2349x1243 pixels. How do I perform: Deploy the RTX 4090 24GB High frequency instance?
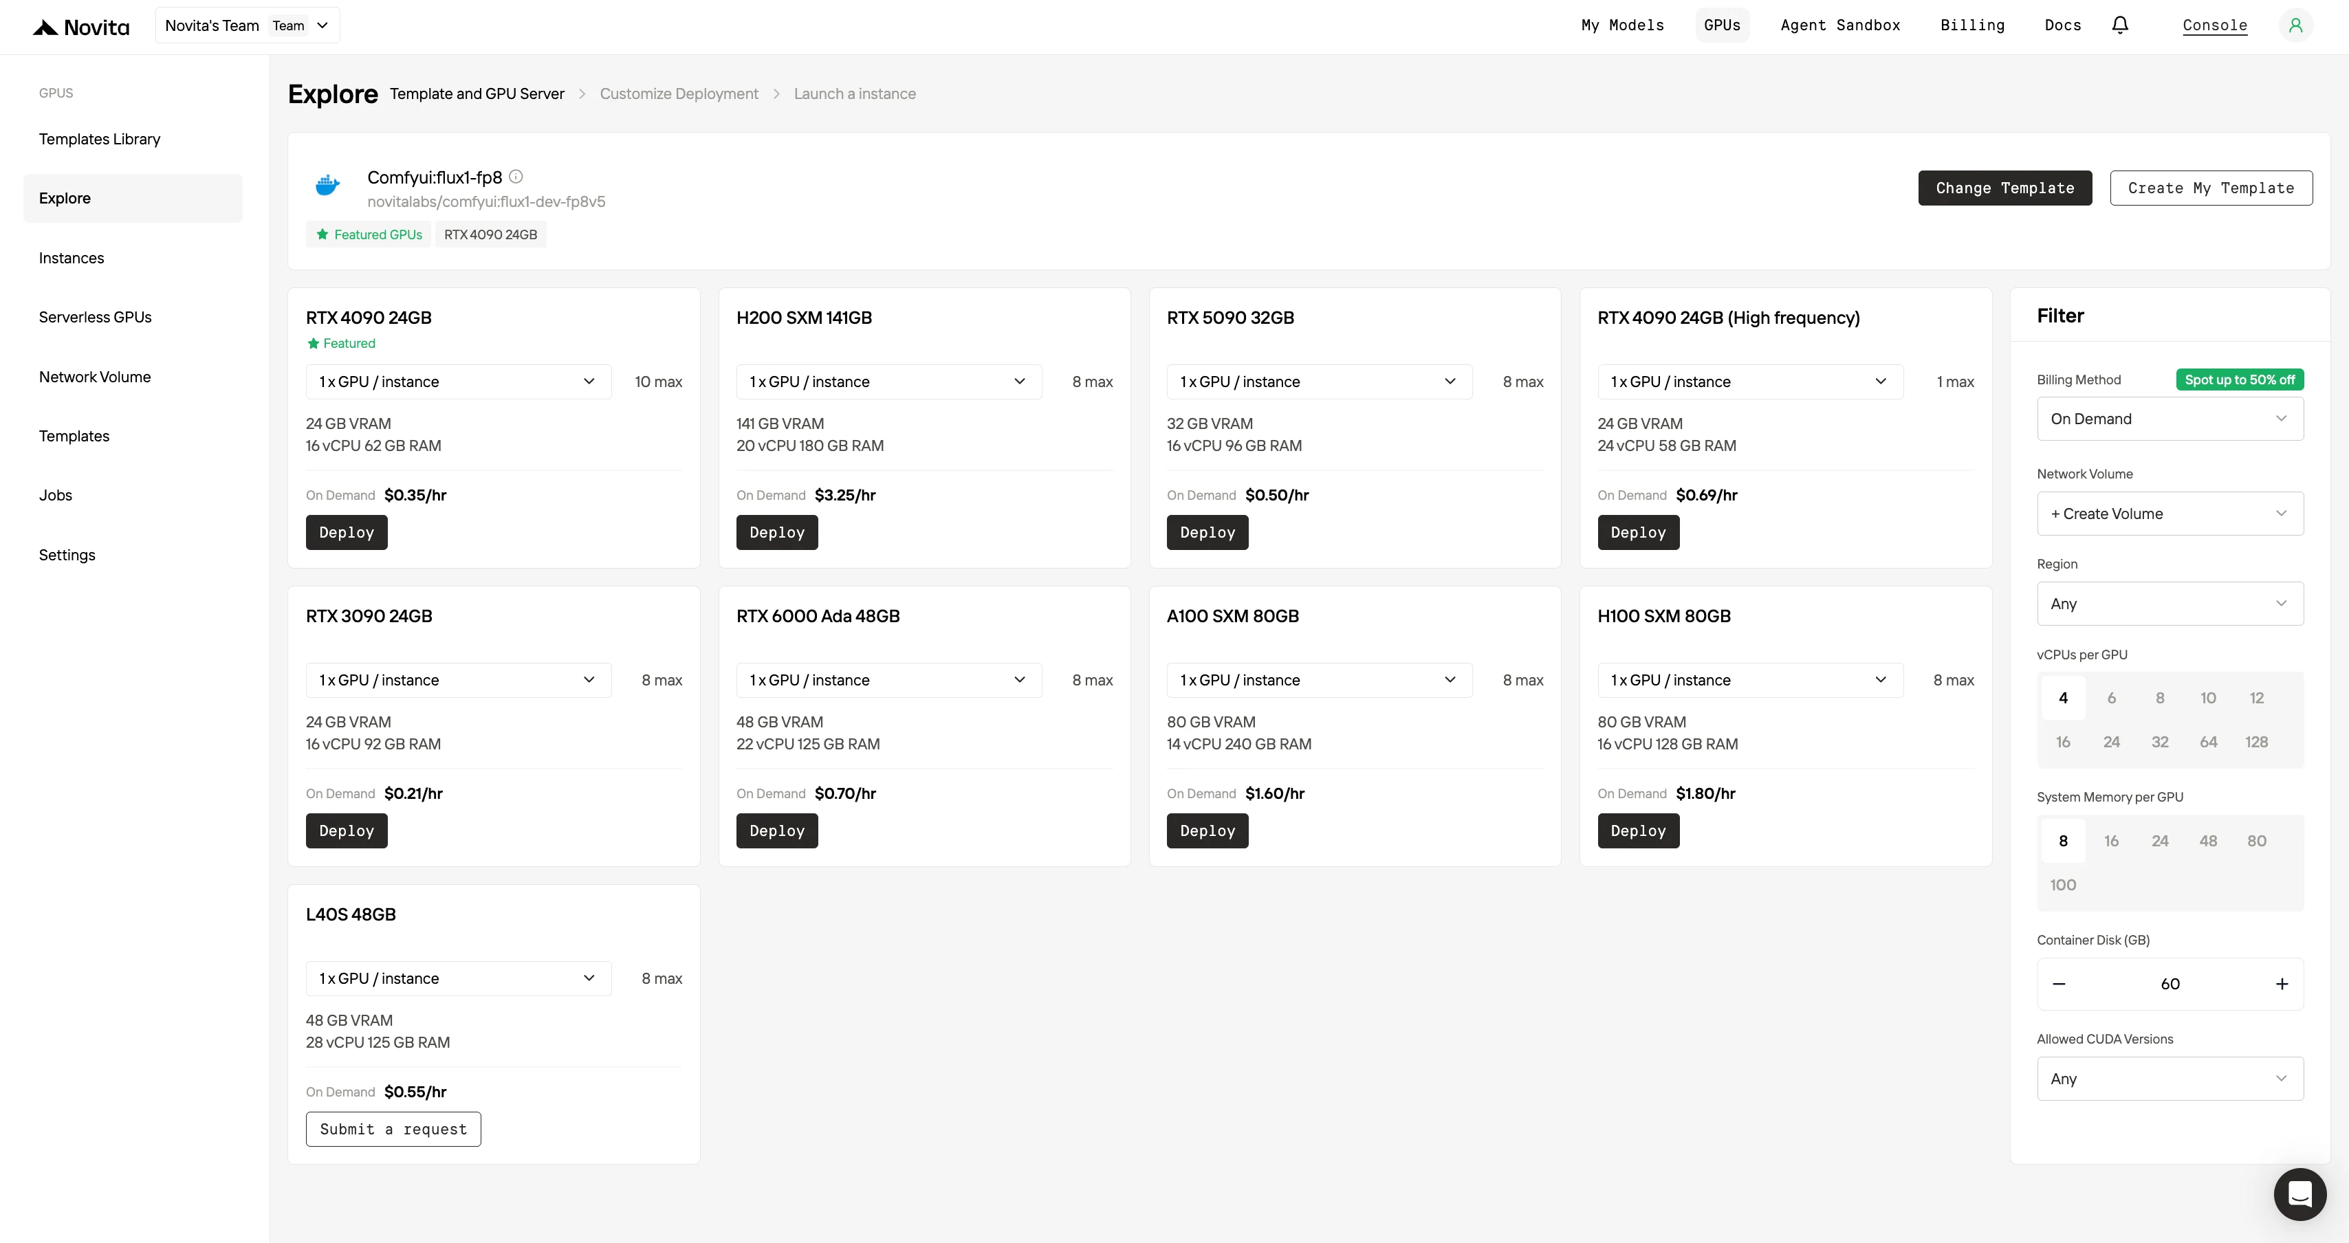(x=1638, y=533)
